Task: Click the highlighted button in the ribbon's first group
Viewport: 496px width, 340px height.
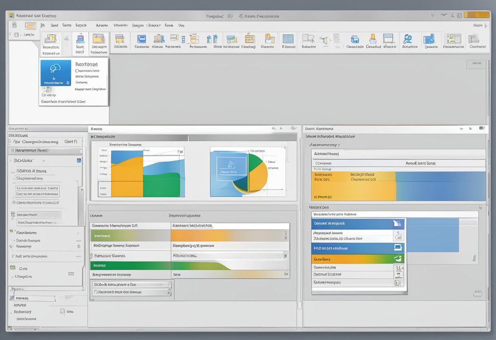Action: coord(51,43)
